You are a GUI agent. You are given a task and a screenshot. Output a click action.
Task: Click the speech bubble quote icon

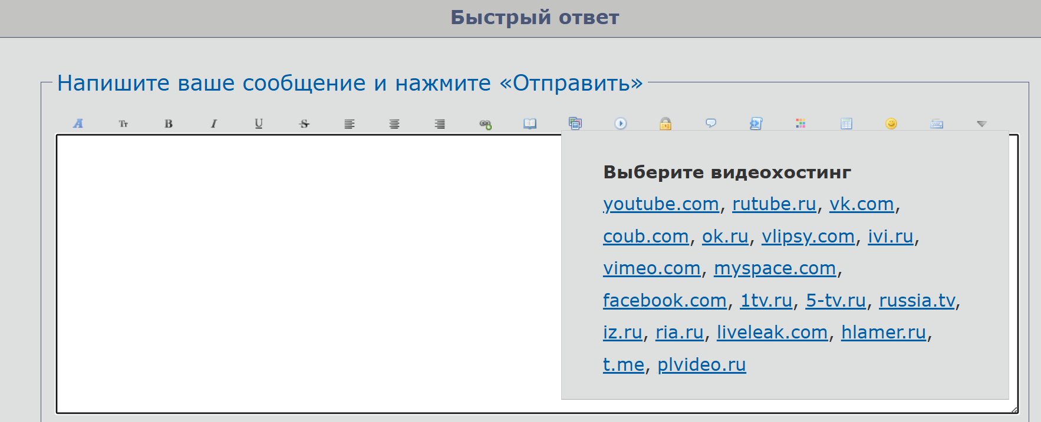click(711, 124)
